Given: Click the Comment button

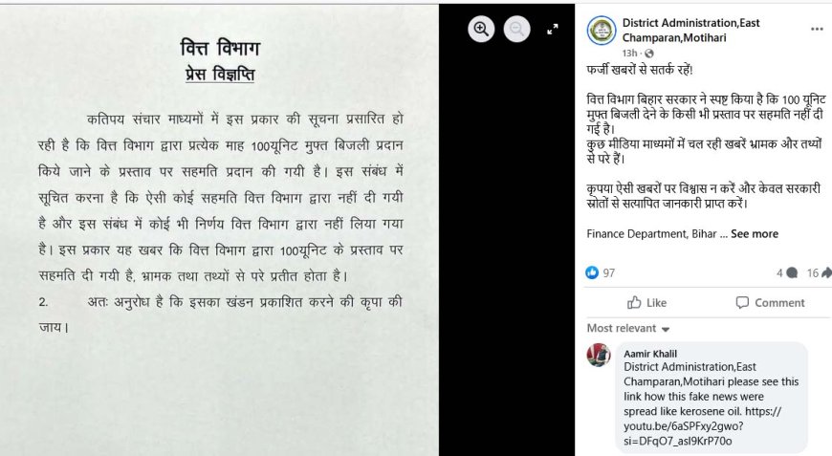Looking at the screenshot, I should click(770, 303).
